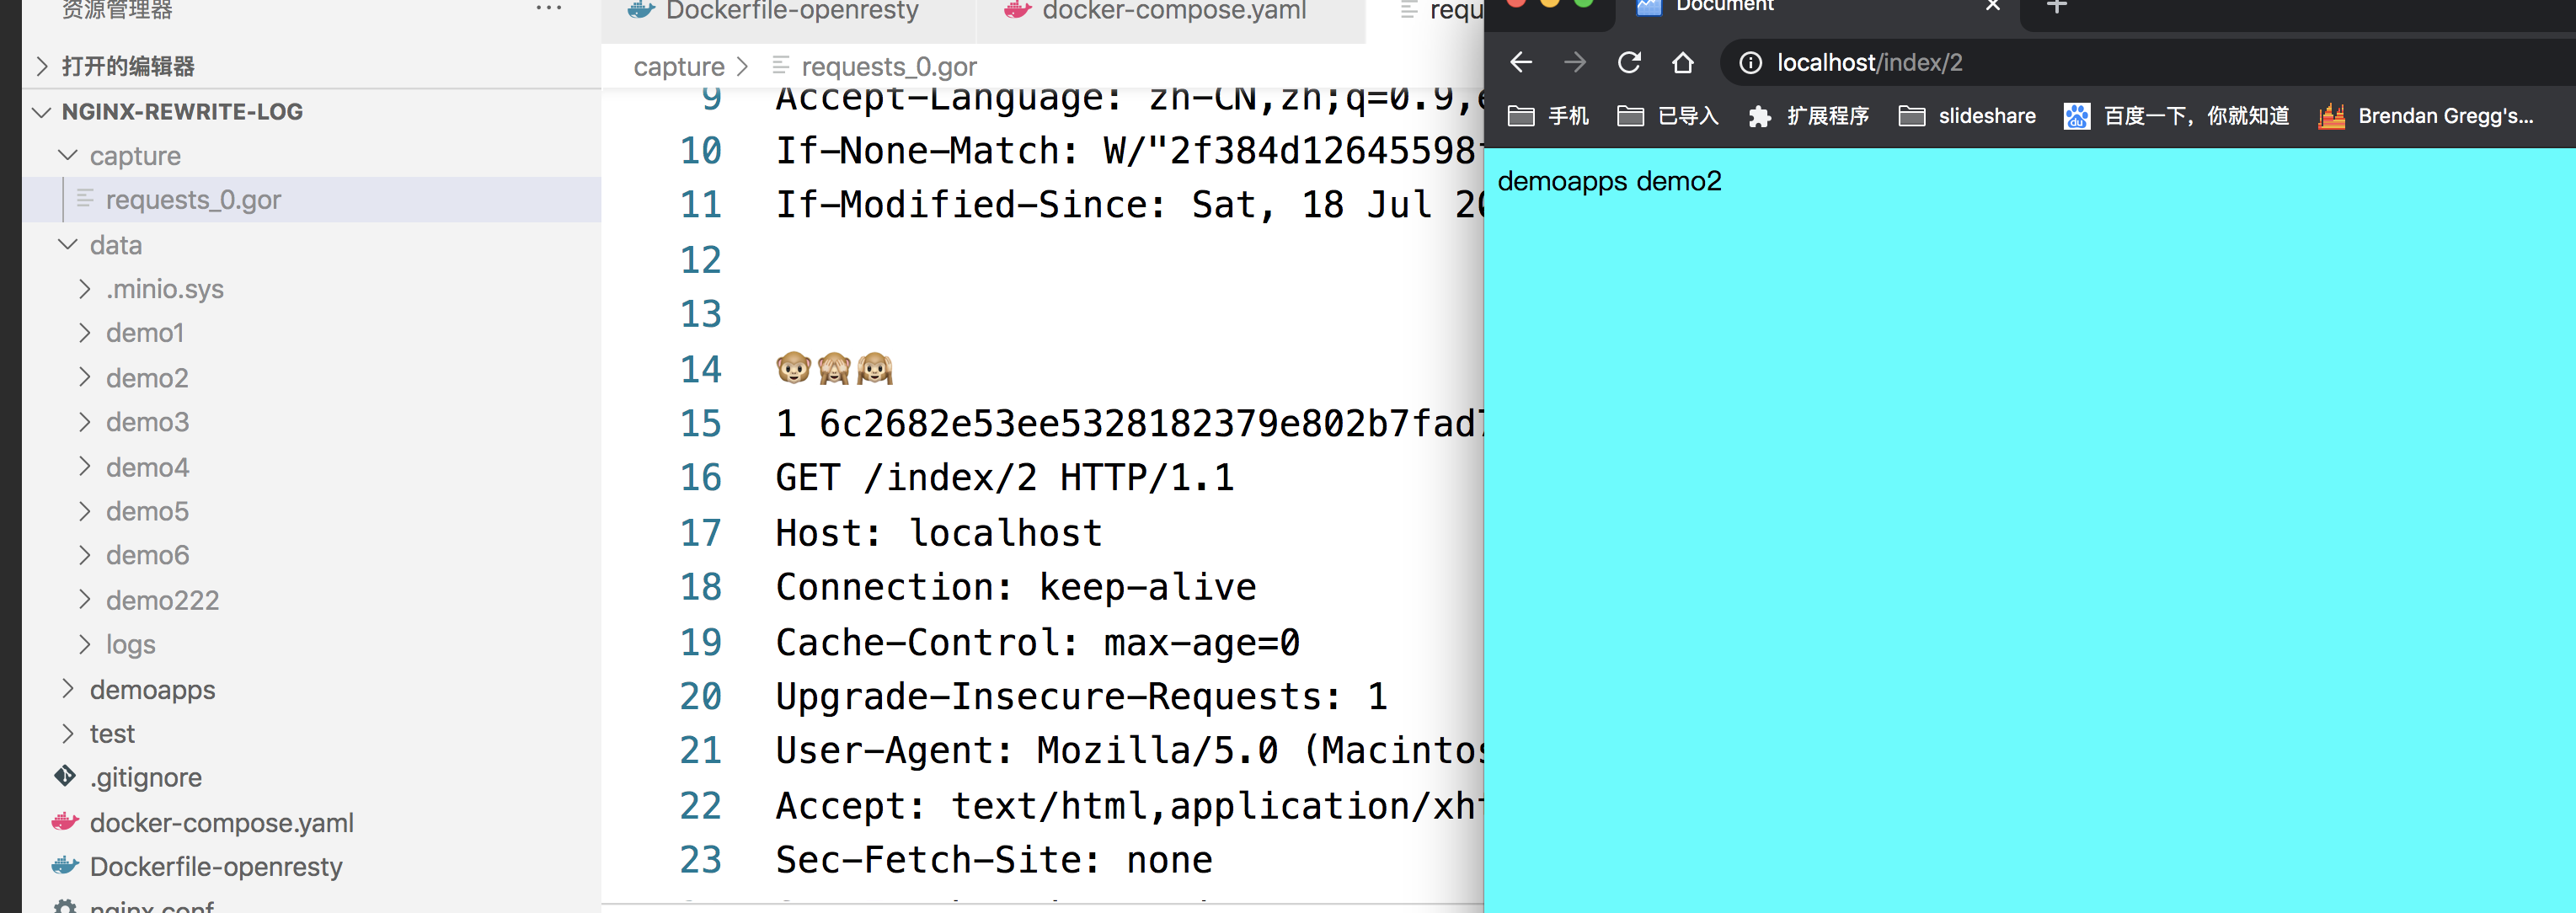Viewport: 2576px width, 913px height.
Task: Expand the demo1 folder
Action: [x=85, y=333]
